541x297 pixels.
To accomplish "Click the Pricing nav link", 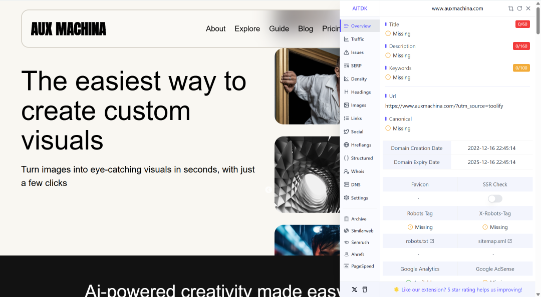I will 331,28.
